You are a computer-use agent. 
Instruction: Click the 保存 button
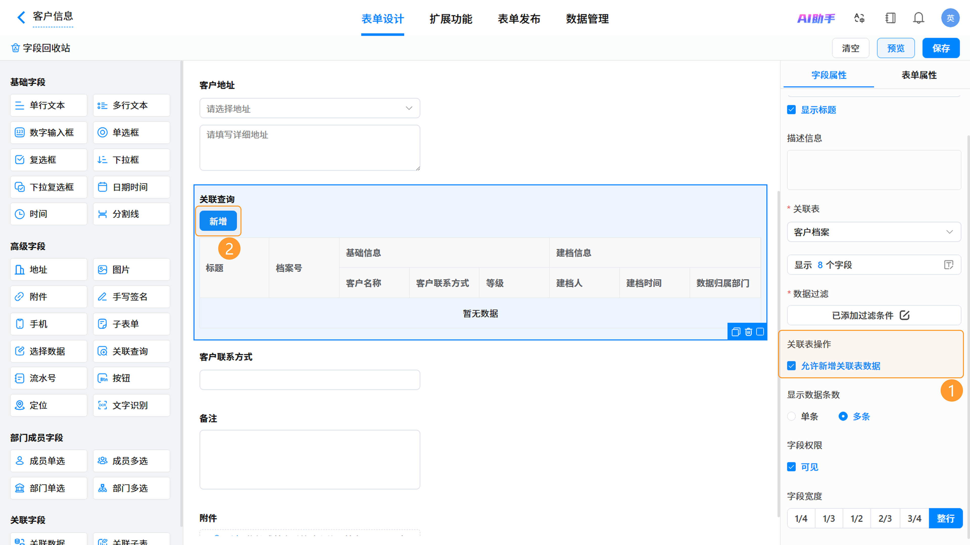pos(941,48)
